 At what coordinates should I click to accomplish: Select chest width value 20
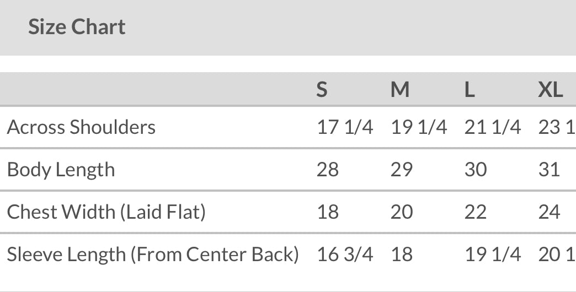[402, 212]
